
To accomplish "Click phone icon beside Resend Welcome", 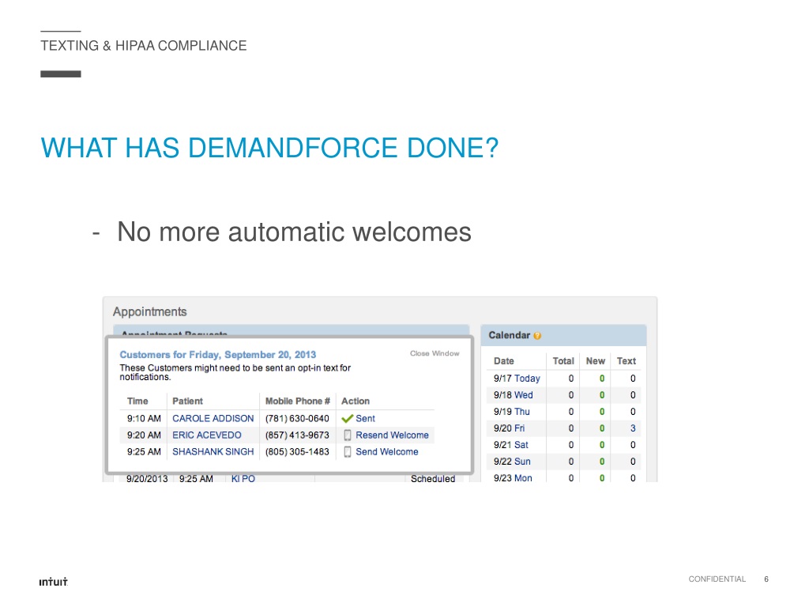I will 348,435.
